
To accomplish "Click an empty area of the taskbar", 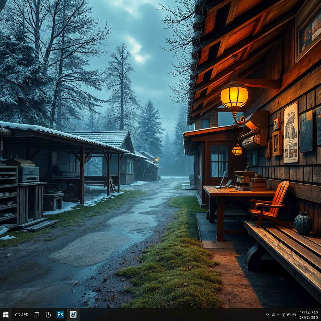I will (172, 314).
